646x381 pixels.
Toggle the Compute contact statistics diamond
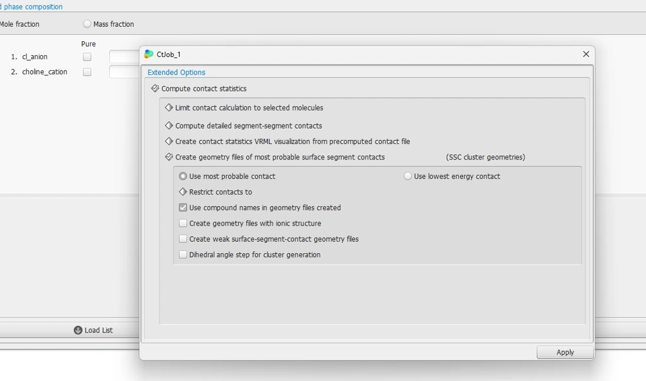[155, 89]
